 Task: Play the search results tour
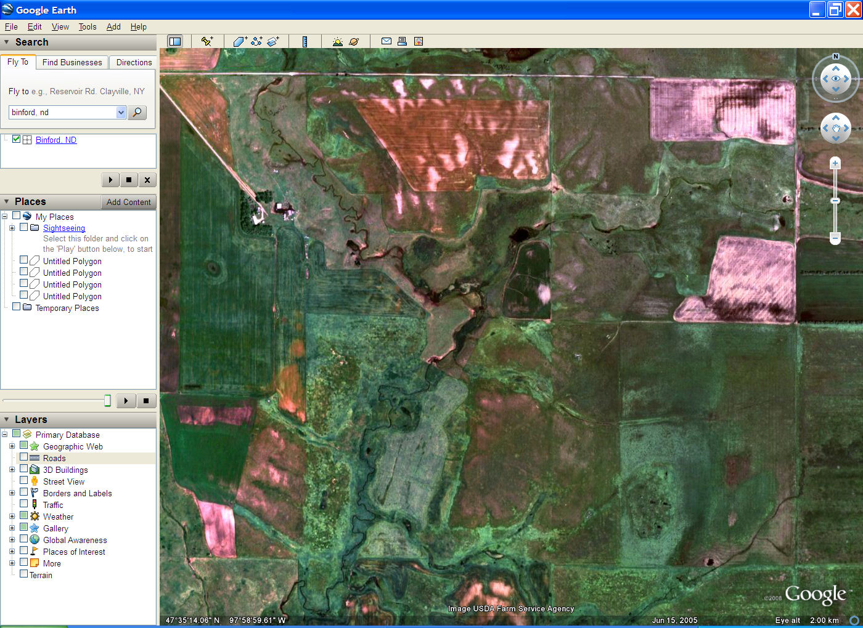pyautogui.click(x=110, y=180)
